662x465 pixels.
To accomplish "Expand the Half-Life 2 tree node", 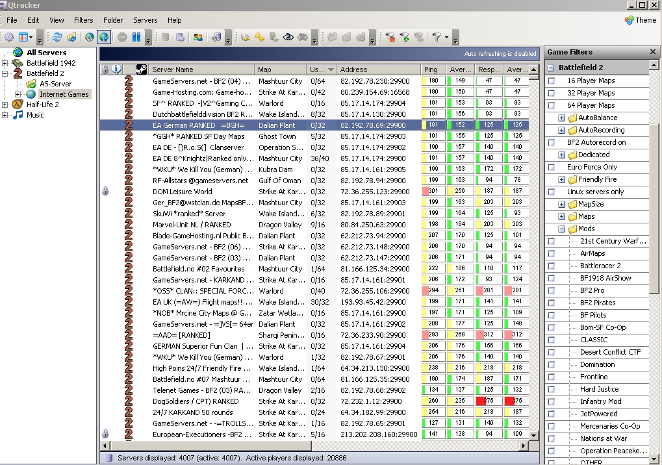I will click(x=5, y=105).
